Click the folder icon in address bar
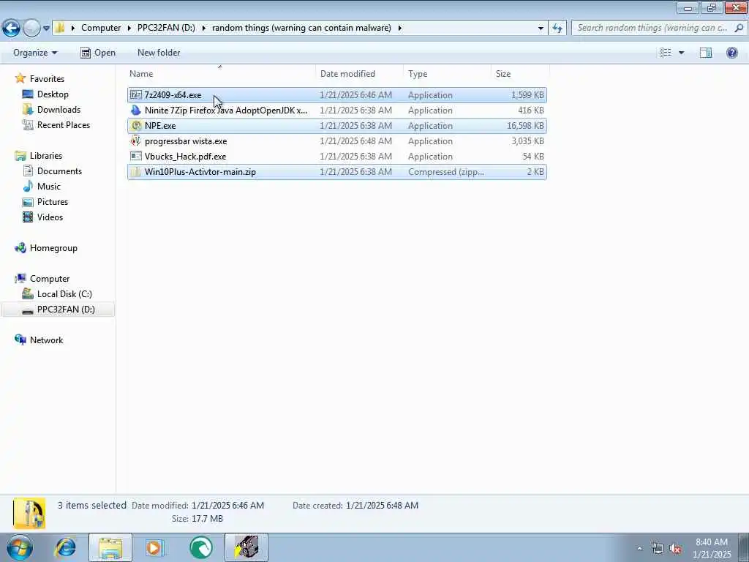This screenshot has height=562, width=749. tap(60, 28)
